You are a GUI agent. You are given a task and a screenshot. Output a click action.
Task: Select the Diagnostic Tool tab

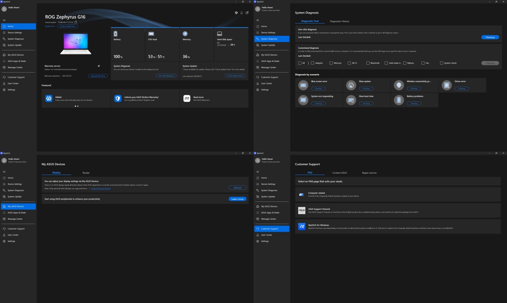pyautogui.click(x=310, y=21)
